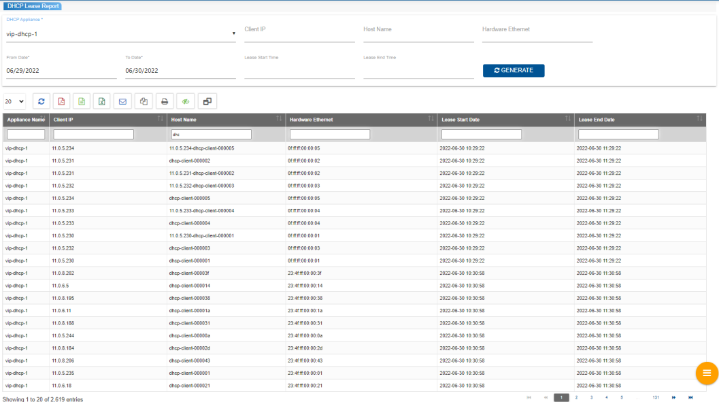Select host name dhcp-client-00001a

point(189,311)
